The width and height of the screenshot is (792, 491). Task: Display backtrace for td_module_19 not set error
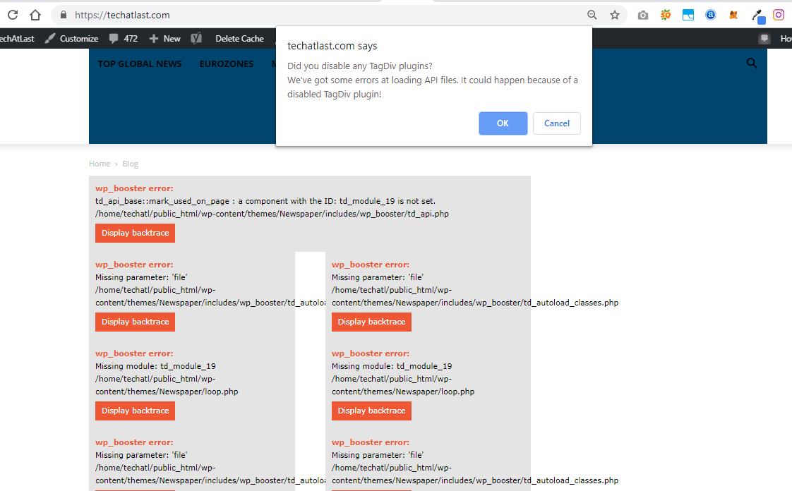tap(135, 233)
